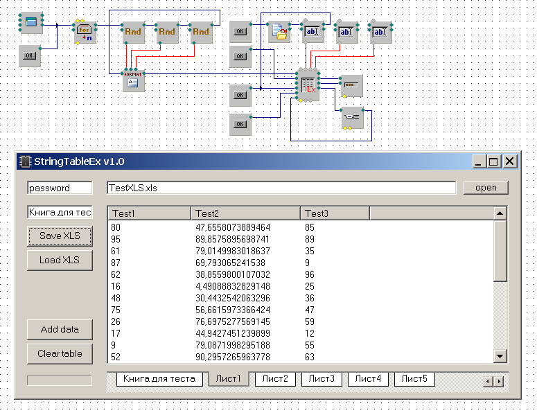
Task: Click the open button
Action: click(486, 188)
